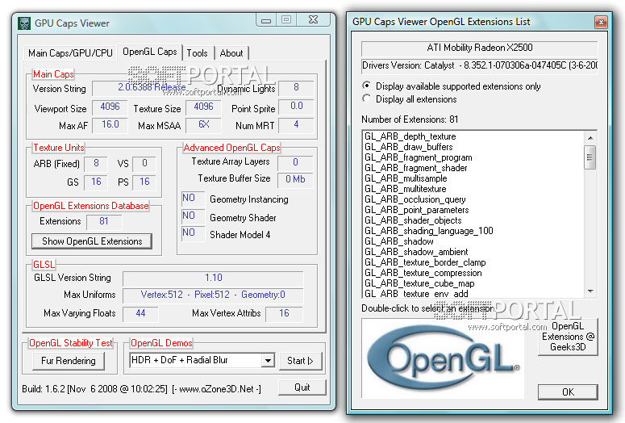Click the Texture Array Layers value 0

pos(295,163)
